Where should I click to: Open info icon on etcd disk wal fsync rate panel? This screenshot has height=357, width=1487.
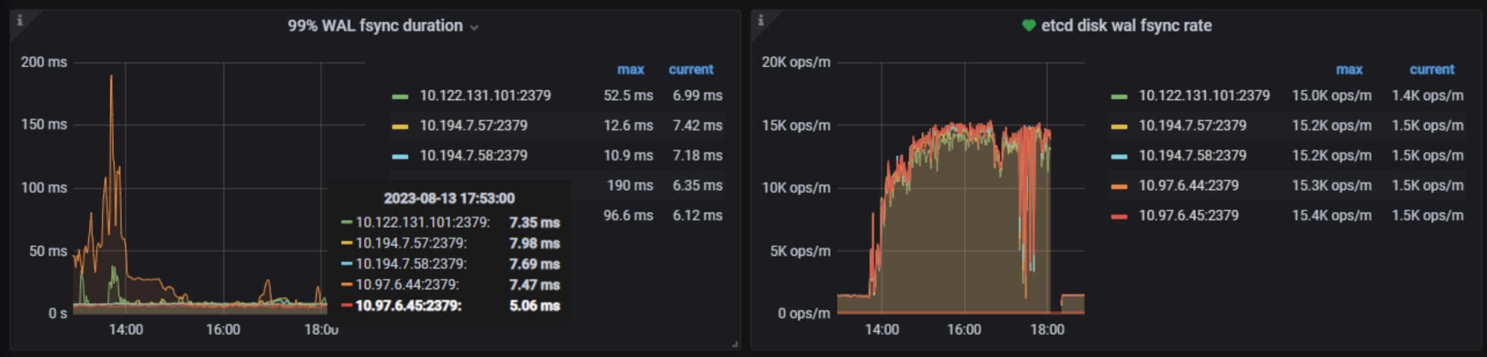[761, 20]
